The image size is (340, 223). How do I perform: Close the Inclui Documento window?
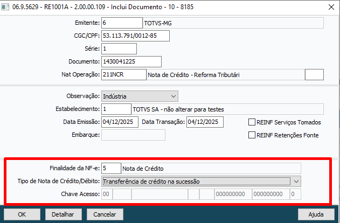(x=331, y=7)
